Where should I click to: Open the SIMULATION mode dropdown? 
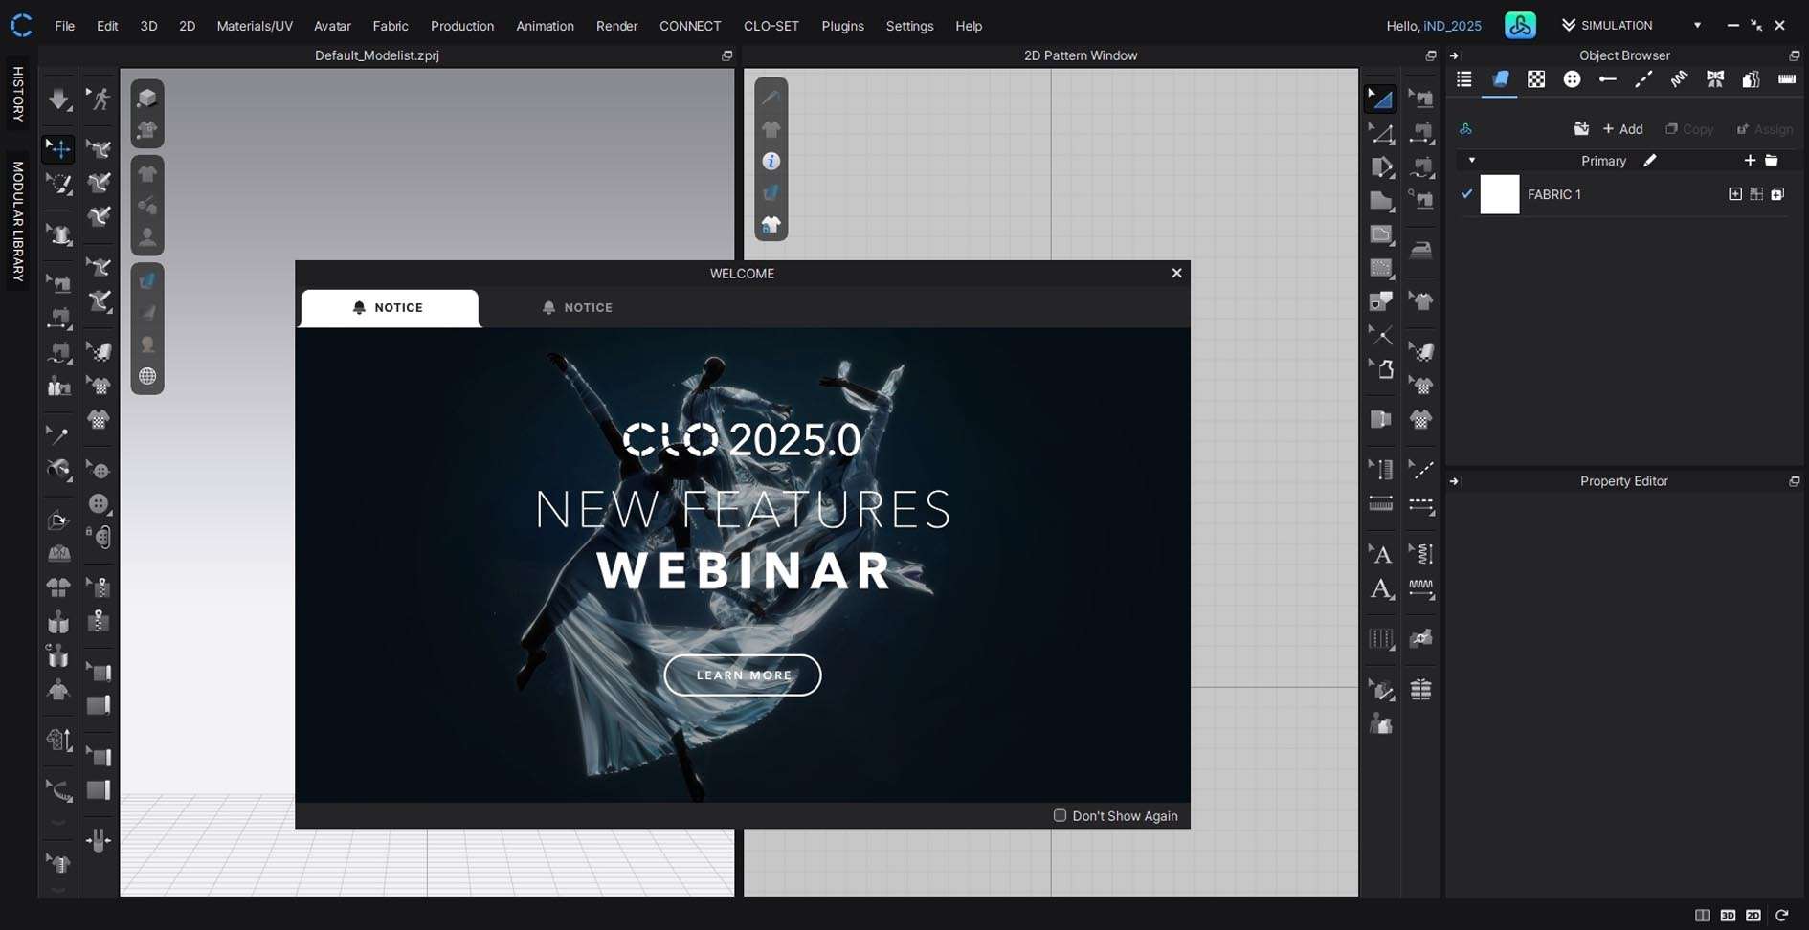click(1697, 26)
